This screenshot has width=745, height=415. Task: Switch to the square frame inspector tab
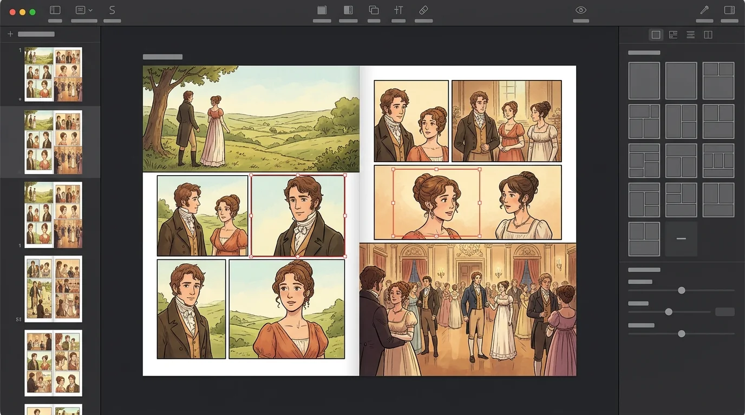(656, 35)
